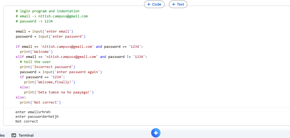This screenshot has height=138, width=290.
Task: Click print('Welcome,finally!') line
Action: click(50, 82)
